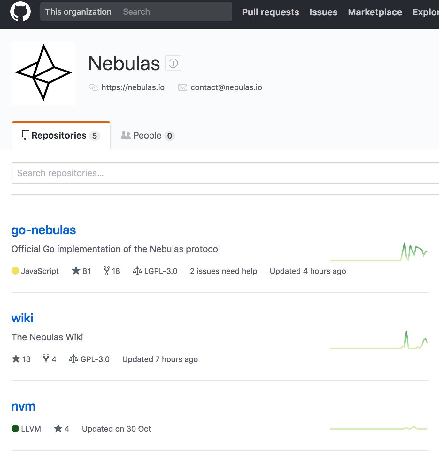Click the nvm activity graph
This screenshot has height=452, width=439.
pyautogui.click(x=379, y=428)
